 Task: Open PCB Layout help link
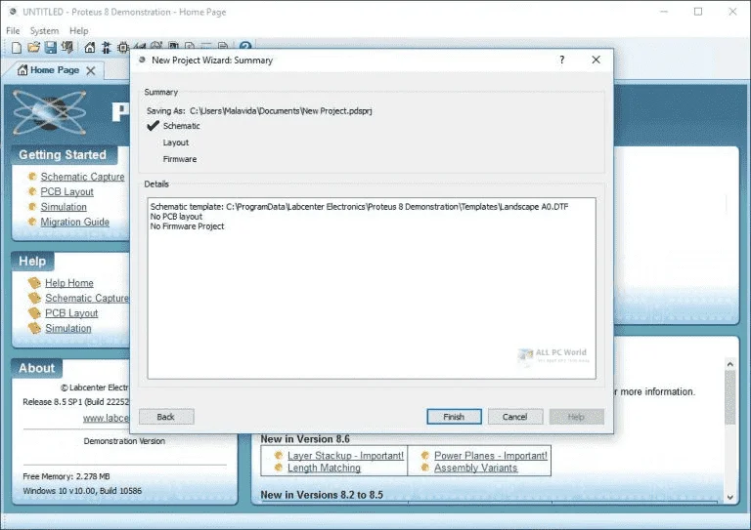(x=71, y=313)
